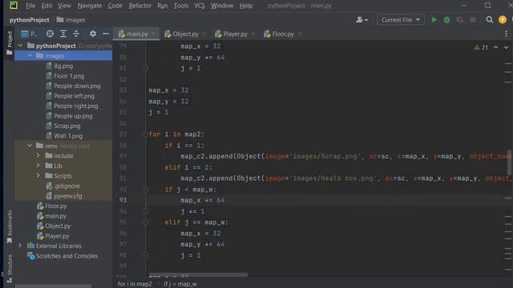Image resolution: width=513 pixels, height=288 pixels.
Task: Click the editor vertical scrollbar thumb
Action: [509, 162]
